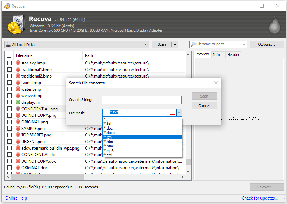The height and width of the screenshot is (204, 287).
Task: Follow the Check for updates link
Action: (259, 198)
